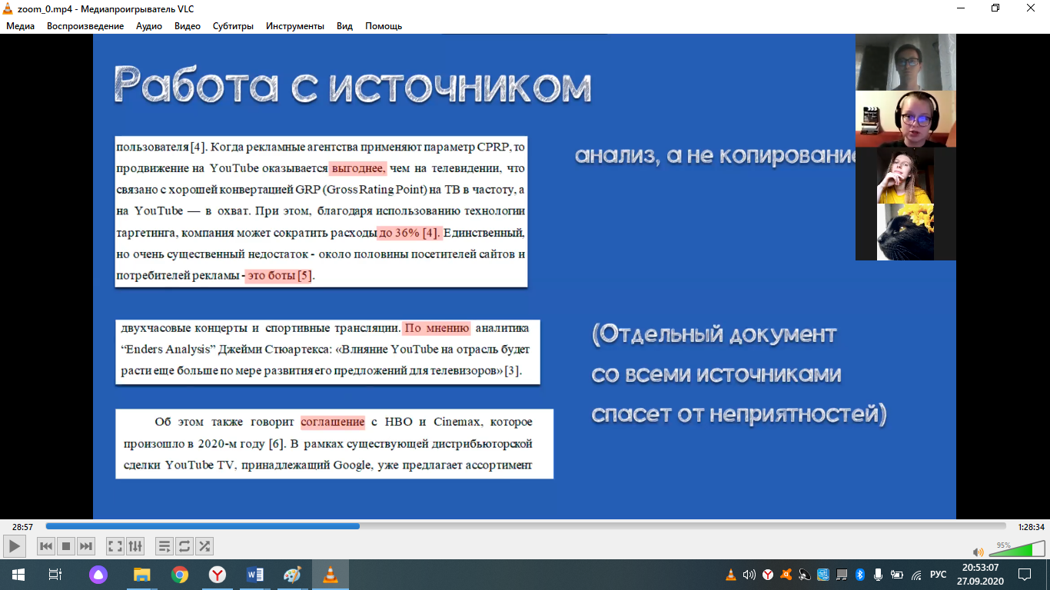Click VLC cone icon in title bar
This screenshot has height=590, width=1050.
[8, 8]
